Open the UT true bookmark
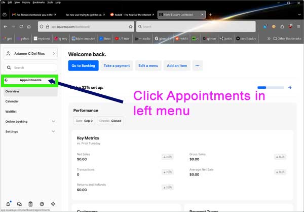The image size is (304, 212). coord(122,39)
